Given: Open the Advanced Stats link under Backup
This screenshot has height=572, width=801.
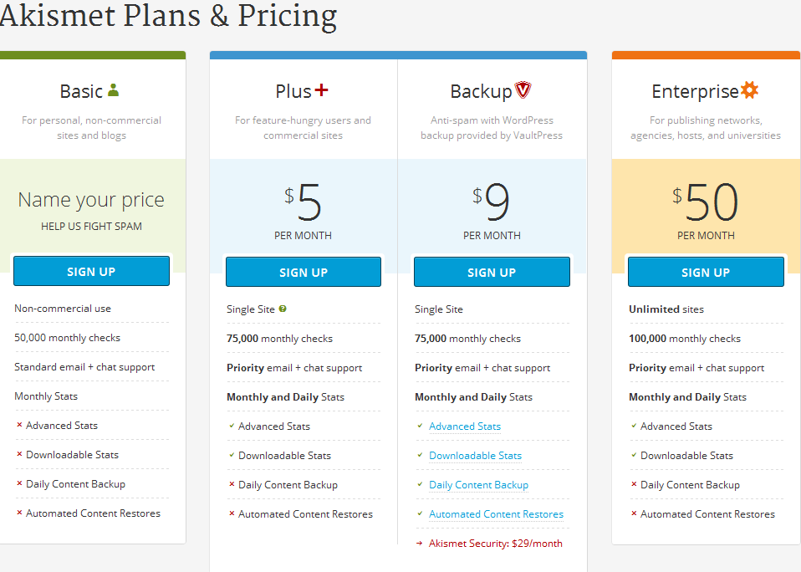Looking at the screenshot, I should pyautogui.click(x=465, y=426).
